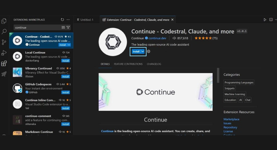This screenshot has height=150, width=277.
Task: Click Local Continue extension icon
Action: tap(17, 56)
